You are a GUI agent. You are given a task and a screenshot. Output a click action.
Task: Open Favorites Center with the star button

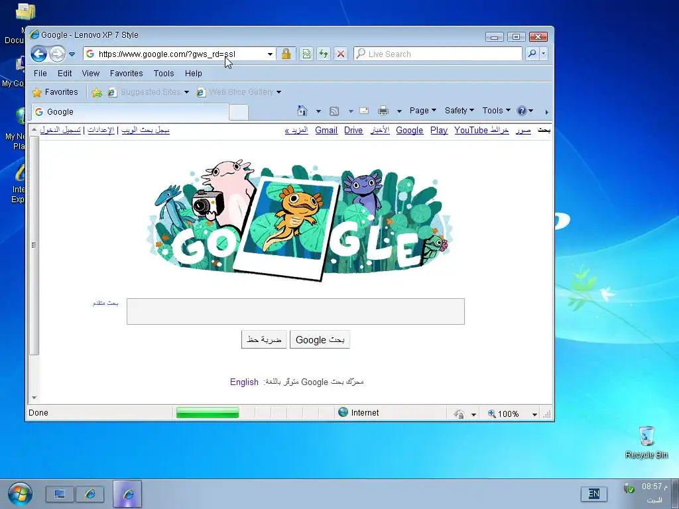click(56, 92)
